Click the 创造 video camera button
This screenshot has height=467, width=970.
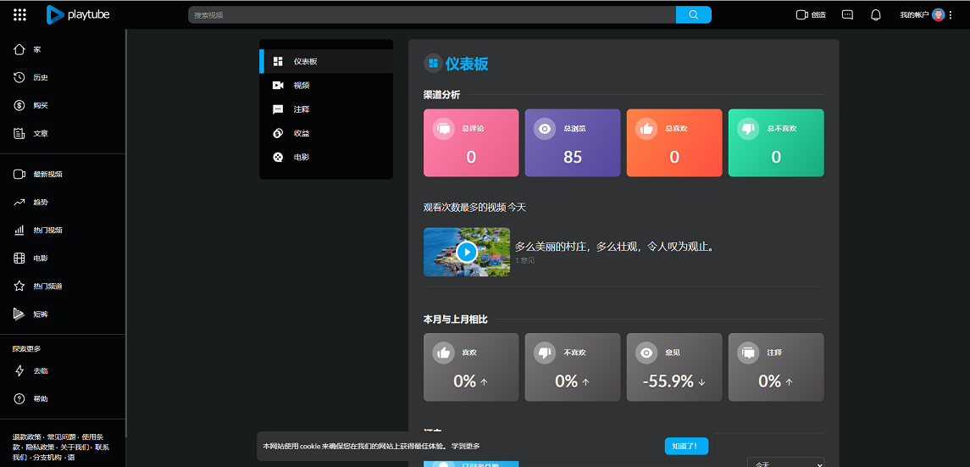811,14
